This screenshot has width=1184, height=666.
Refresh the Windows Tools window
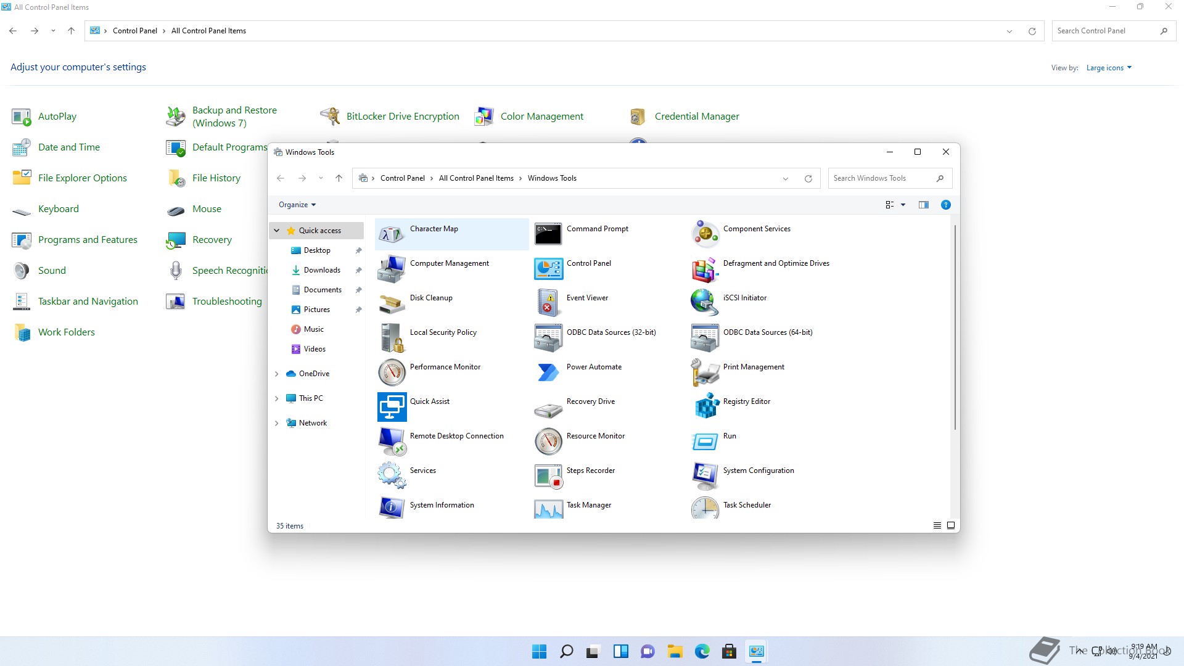click(808, 179)
